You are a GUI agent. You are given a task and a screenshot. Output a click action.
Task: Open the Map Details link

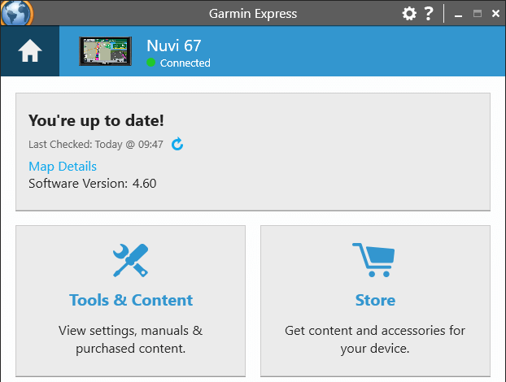point(63,167)
